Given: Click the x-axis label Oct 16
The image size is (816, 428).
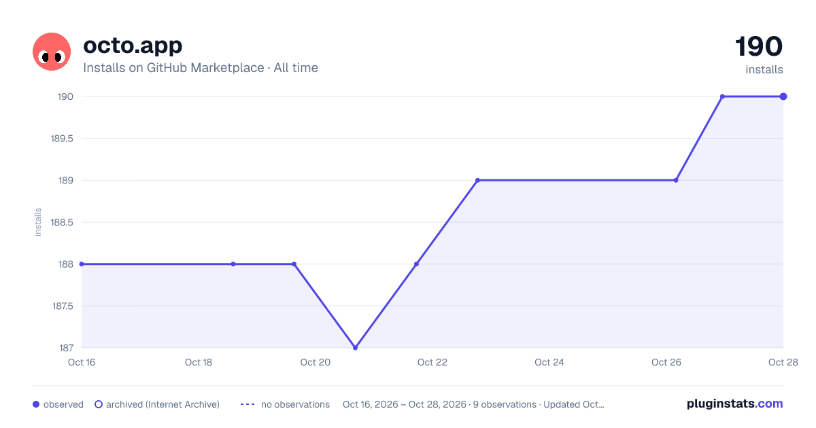Looking at the screenshot, I should pos(82,362).
